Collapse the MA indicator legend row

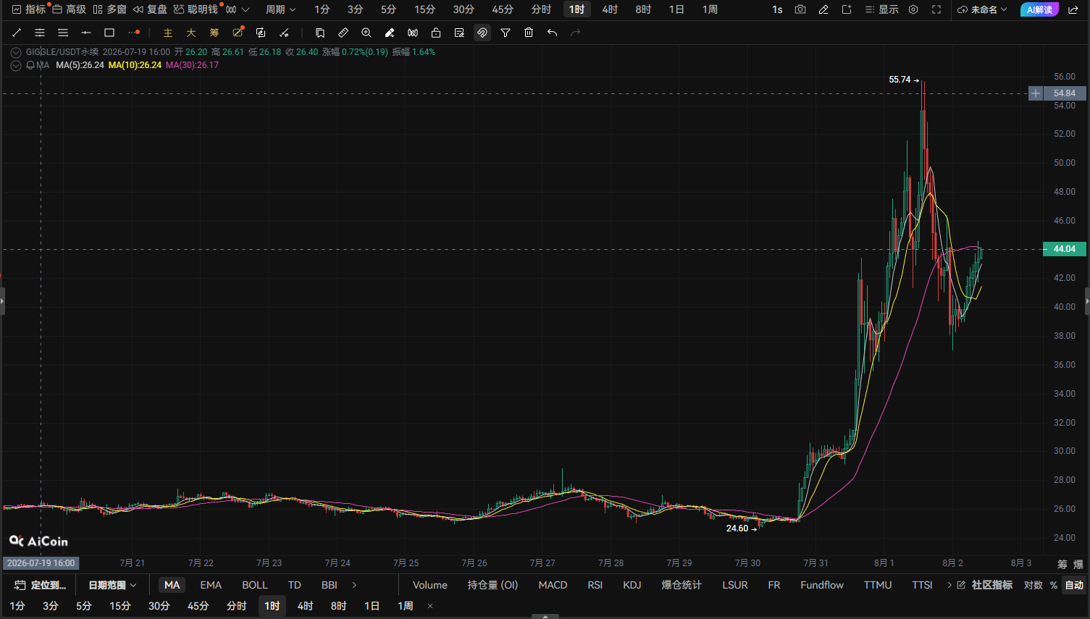[x=16, y=65]
